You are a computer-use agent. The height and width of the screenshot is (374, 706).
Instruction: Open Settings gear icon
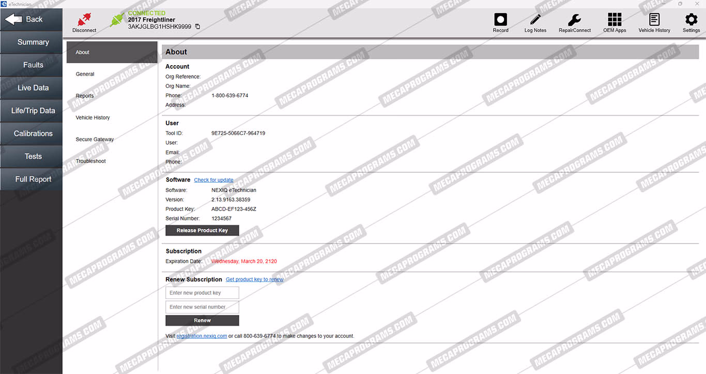click(x=691, y=20)
